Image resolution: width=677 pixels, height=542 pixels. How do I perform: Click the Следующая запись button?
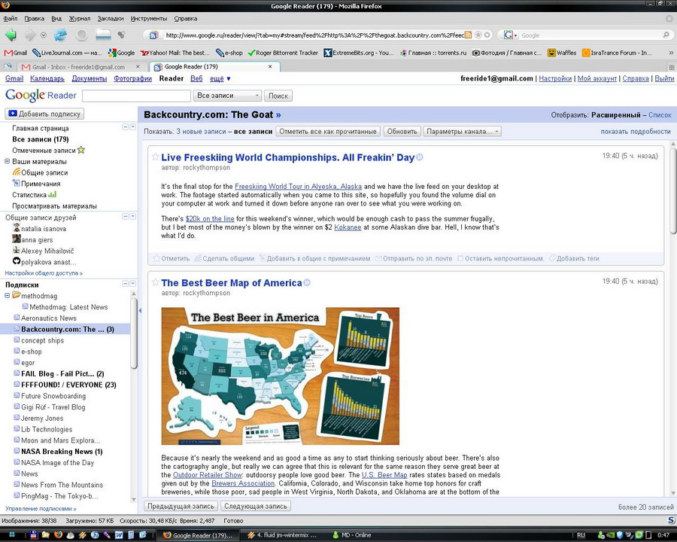tap(256, 506)
